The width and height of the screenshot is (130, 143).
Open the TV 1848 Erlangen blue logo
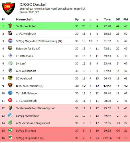(10, 93)
